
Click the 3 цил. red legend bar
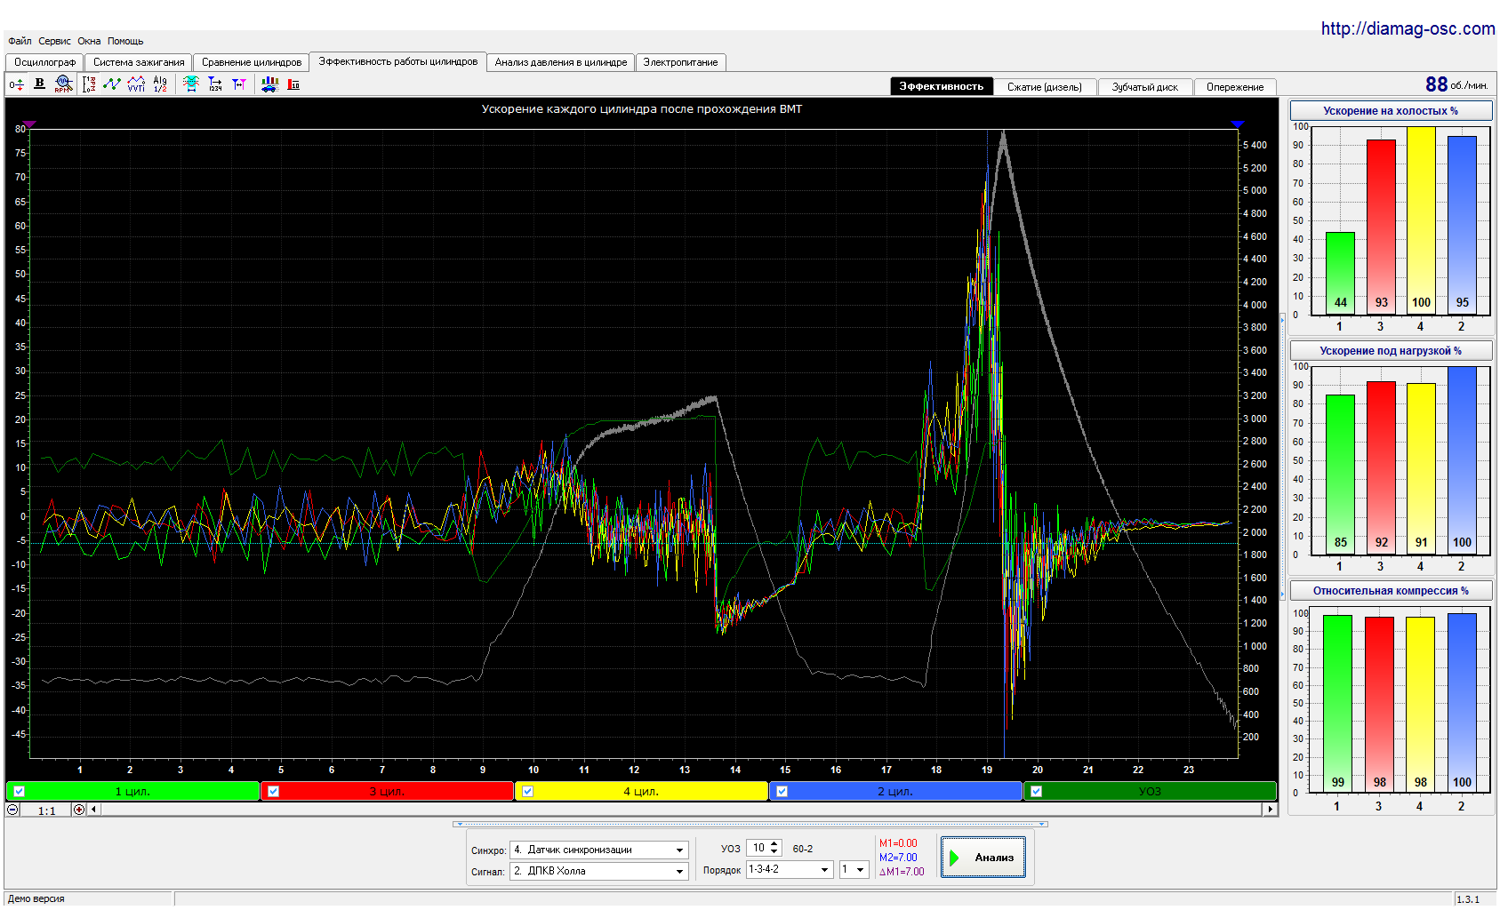coord(387,791)
